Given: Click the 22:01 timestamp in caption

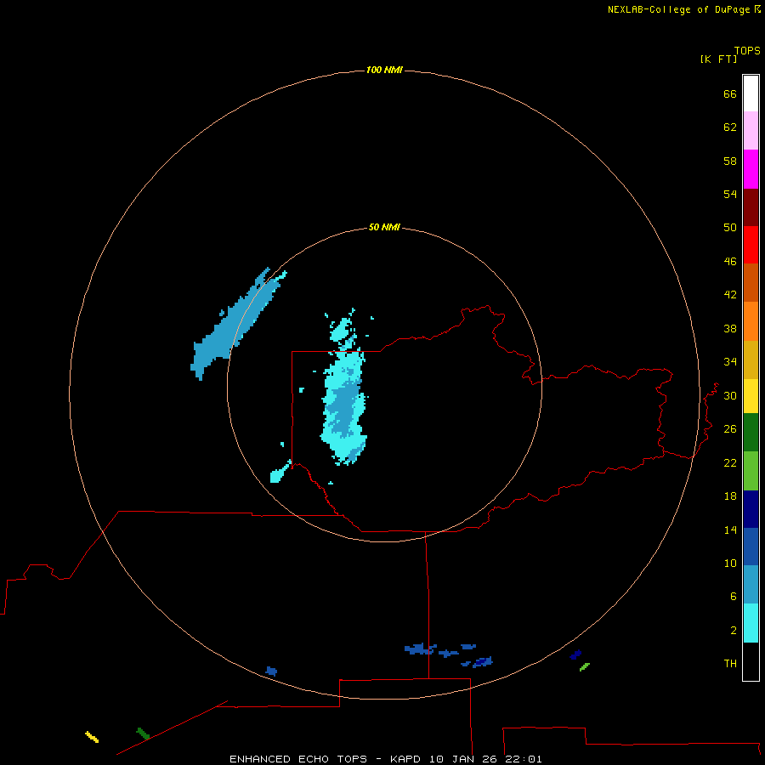Looking at the screenshot, I should click(x=524, y=759).
